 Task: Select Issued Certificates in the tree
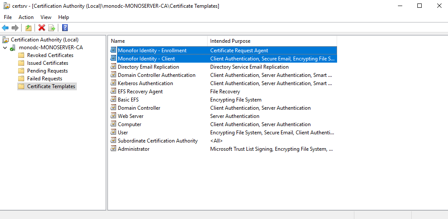click(x=47, y=63)
